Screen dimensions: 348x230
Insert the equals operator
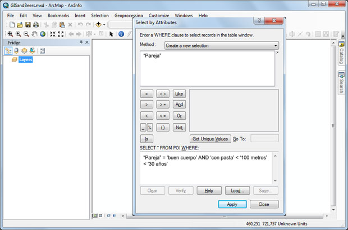[146, 94]
